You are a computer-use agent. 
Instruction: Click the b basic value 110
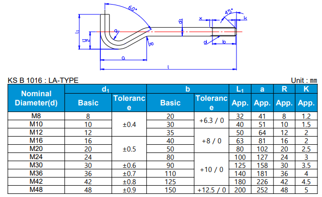tap(170, 174)
